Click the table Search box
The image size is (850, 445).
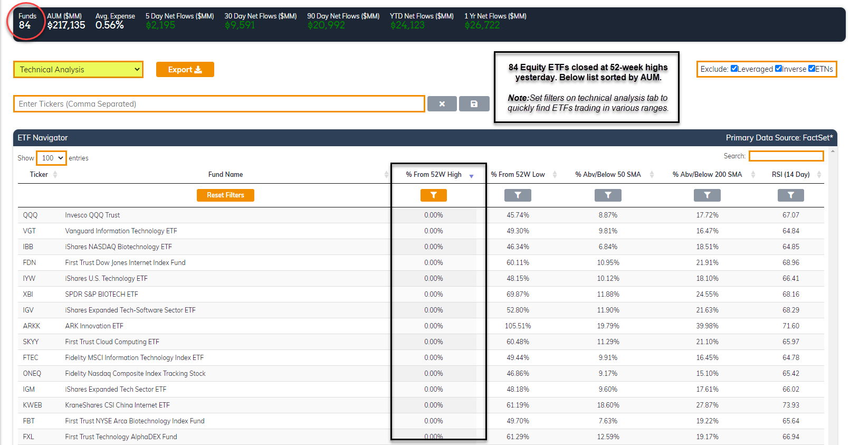tap(786, 156)
